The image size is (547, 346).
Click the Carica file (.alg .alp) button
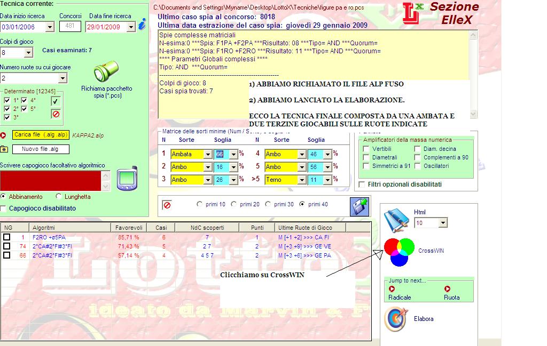41,135
